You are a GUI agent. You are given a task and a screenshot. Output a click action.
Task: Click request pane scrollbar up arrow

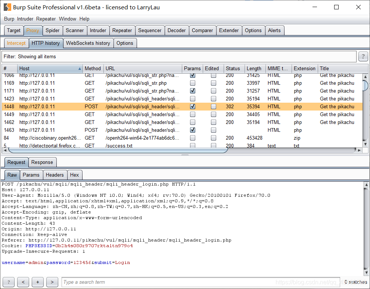coord(367,184)
